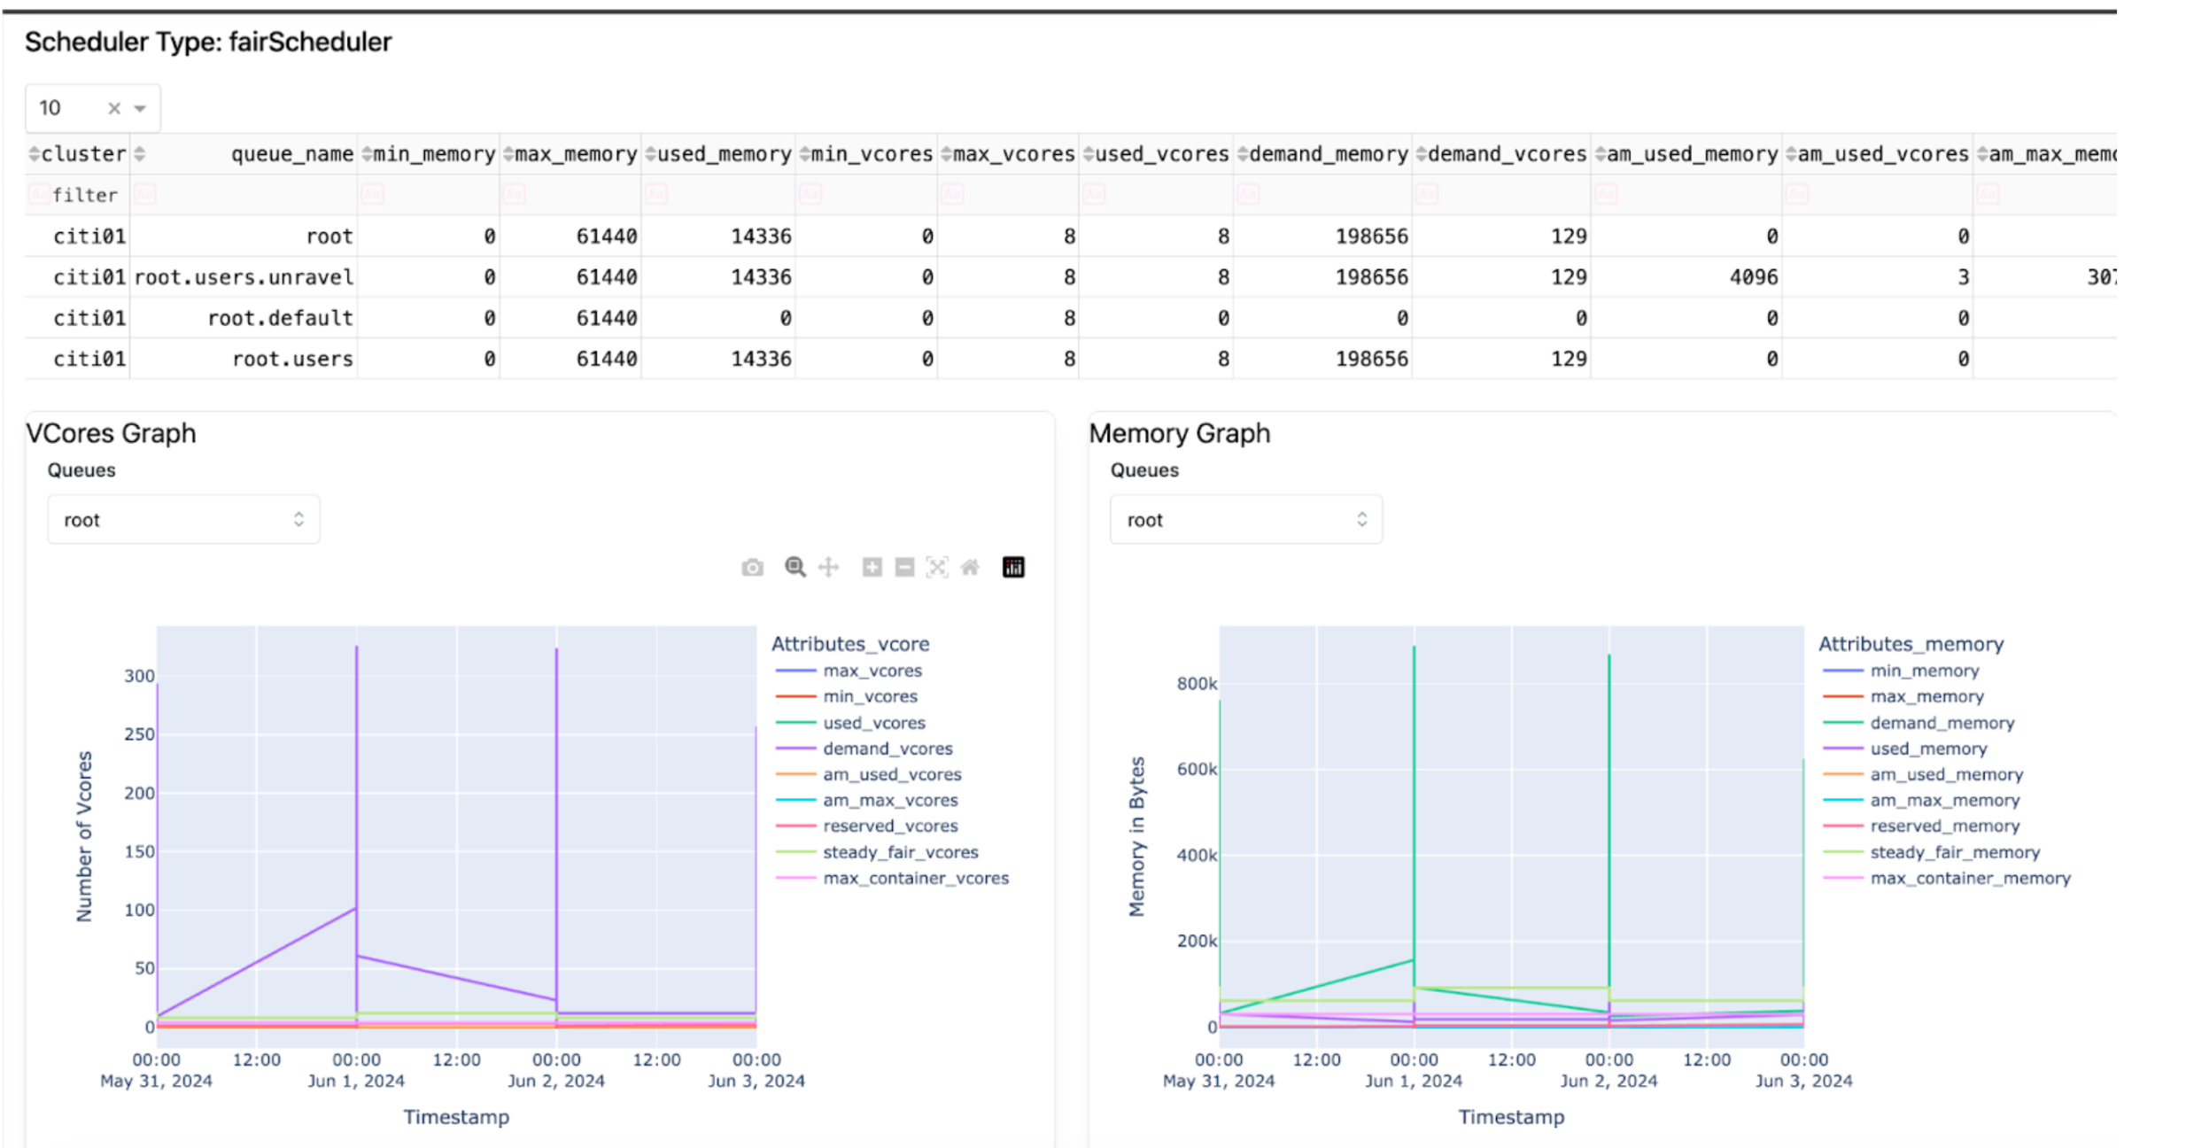Open VCores Graph Queues dropdown

coord(183,520)
